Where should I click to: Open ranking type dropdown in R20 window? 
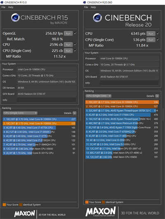click(x=99, y=96)
